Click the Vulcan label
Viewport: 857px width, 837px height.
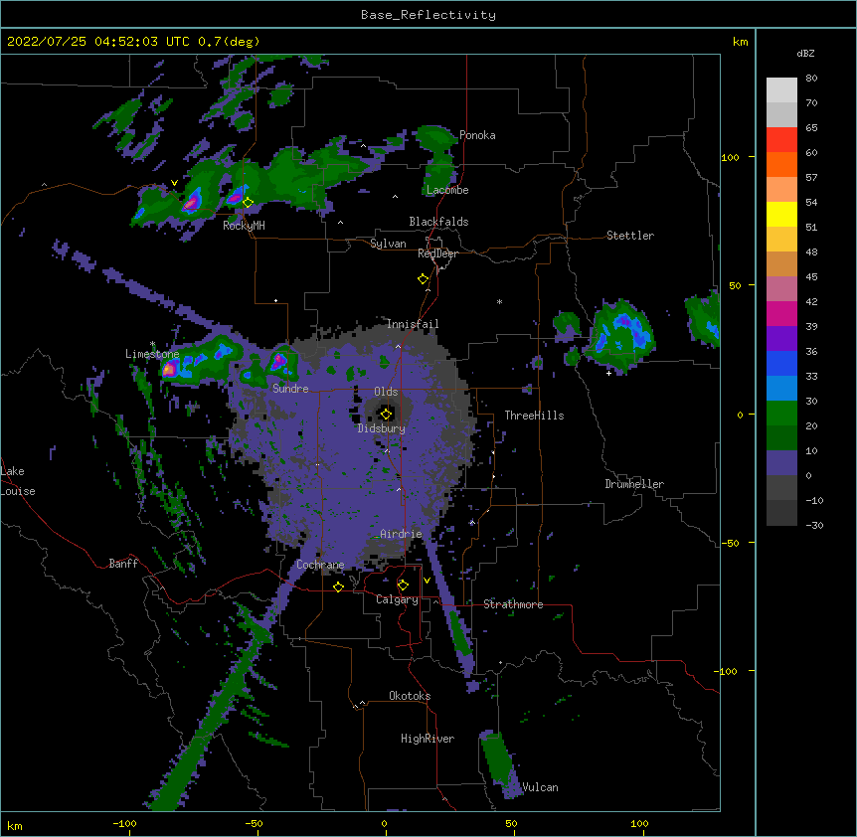click(540, 787)
